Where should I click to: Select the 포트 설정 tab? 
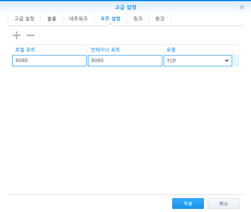pyautogui.click(x=110, y=19)
